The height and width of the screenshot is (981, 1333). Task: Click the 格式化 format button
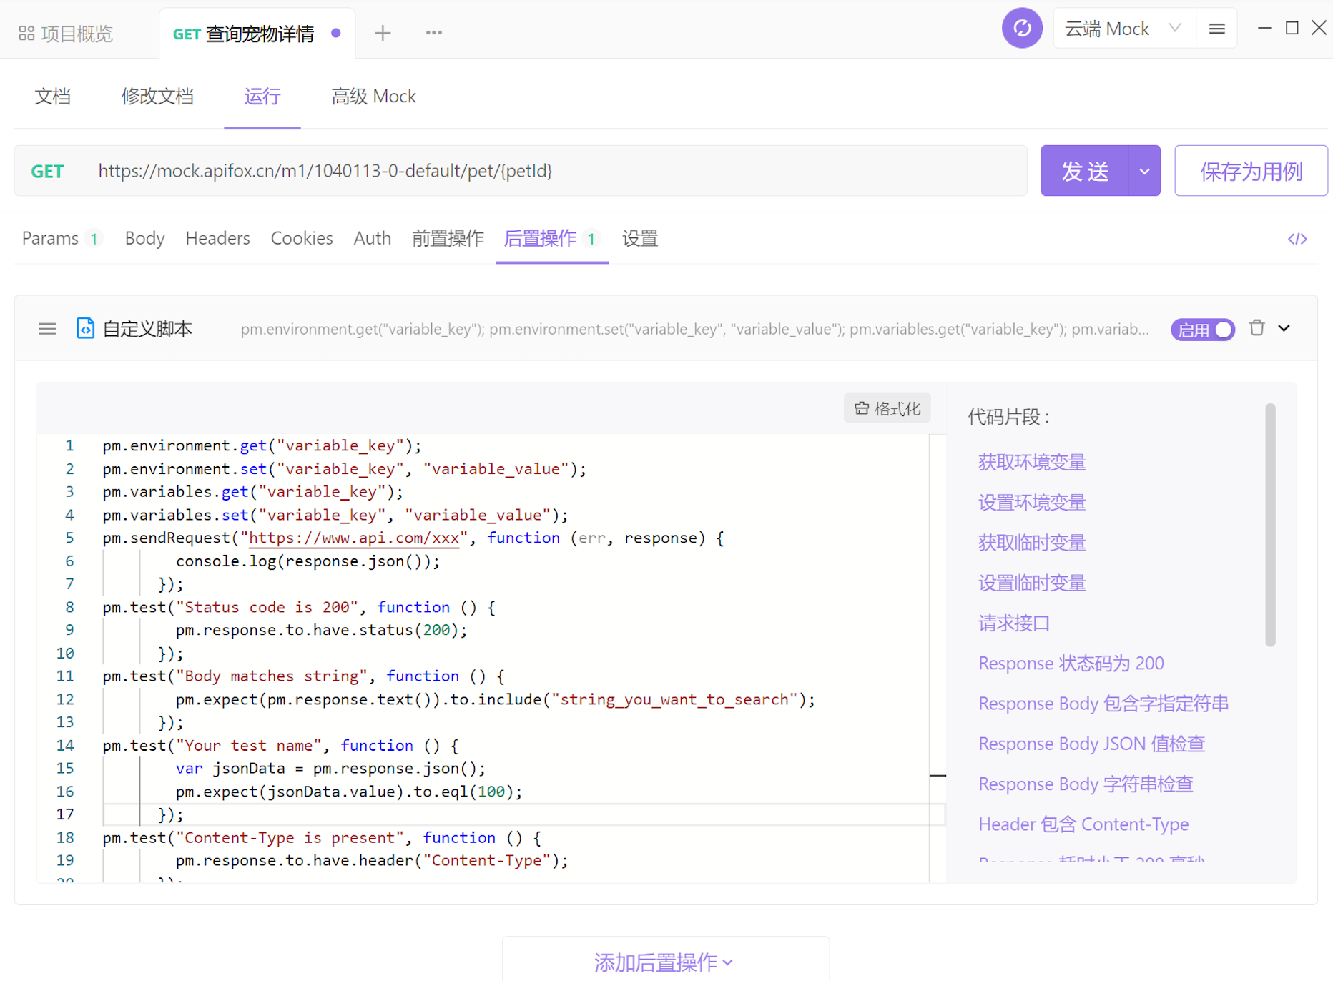[887, 408]
